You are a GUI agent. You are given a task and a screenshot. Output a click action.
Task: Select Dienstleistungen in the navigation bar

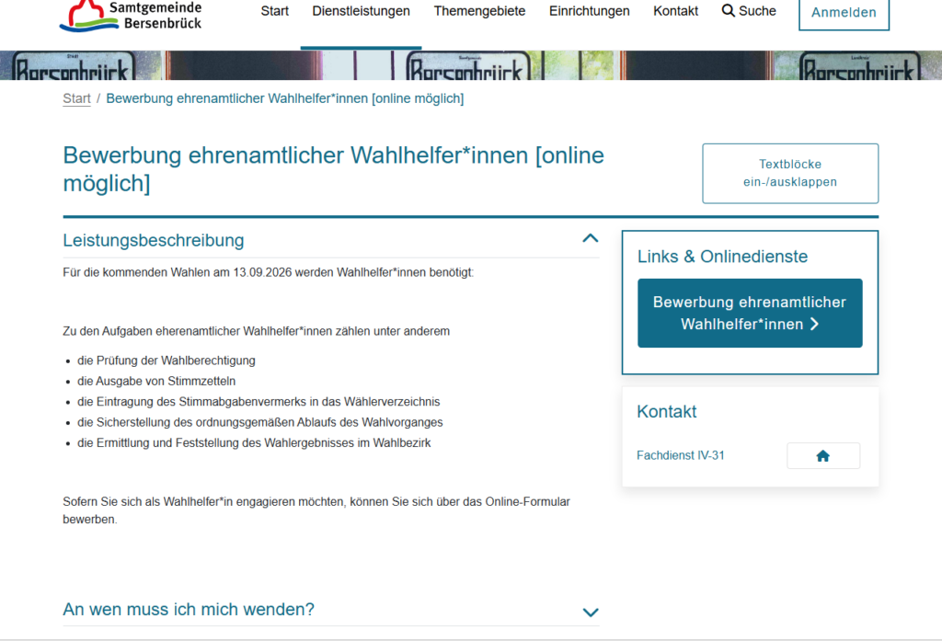coord(361,11)
